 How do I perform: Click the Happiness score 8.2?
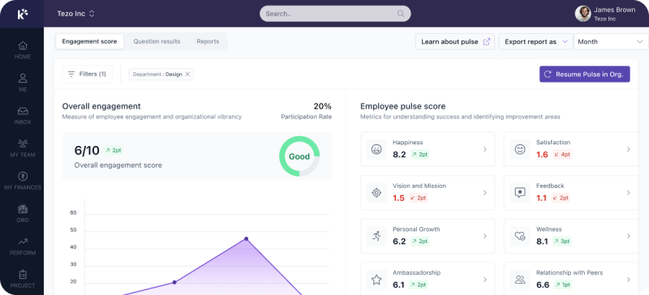(399, 155)
